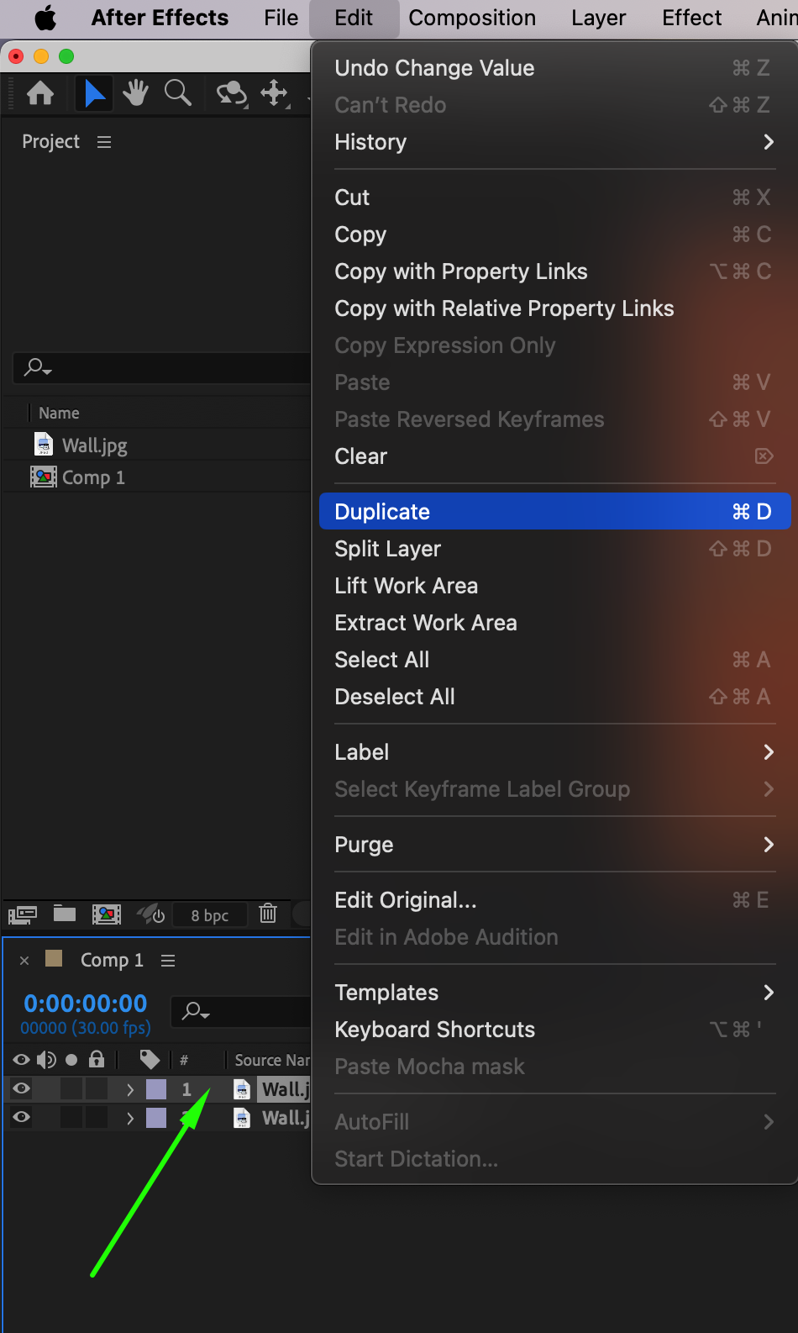Choose Duplicate from Edit menu

554,511
